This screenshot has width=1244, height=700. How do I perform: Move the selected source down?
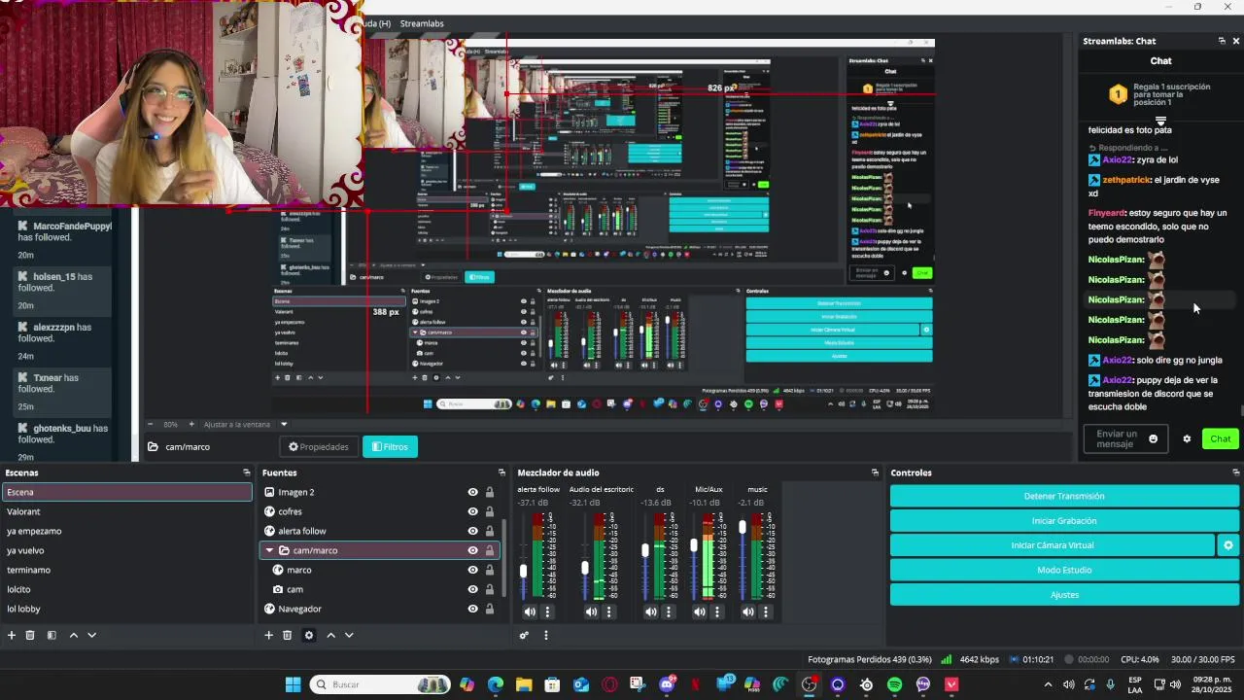349,635
